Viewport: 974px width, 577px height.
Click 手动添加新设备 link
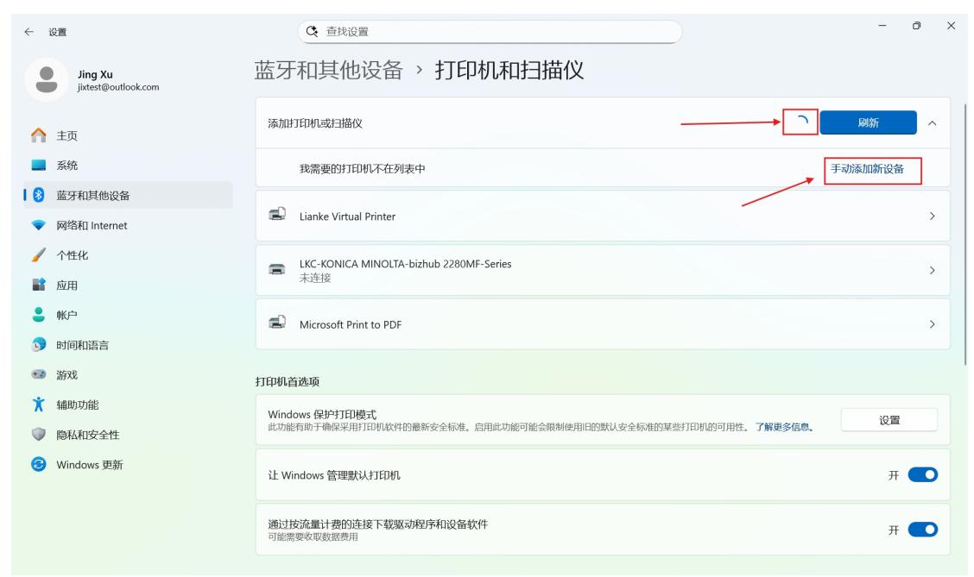pyautogui.click(x=867, y=169)
